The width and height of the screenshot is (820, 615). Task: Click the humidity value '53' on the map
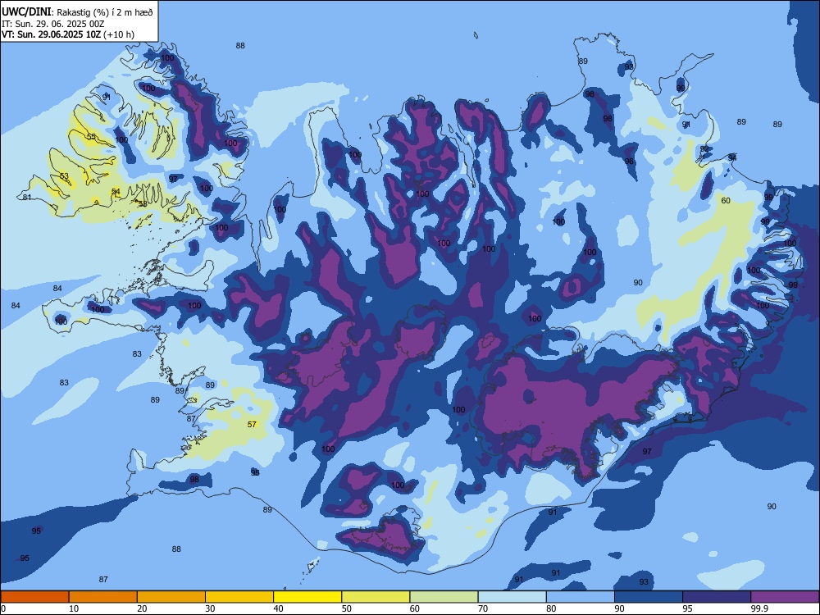point(64,176)
